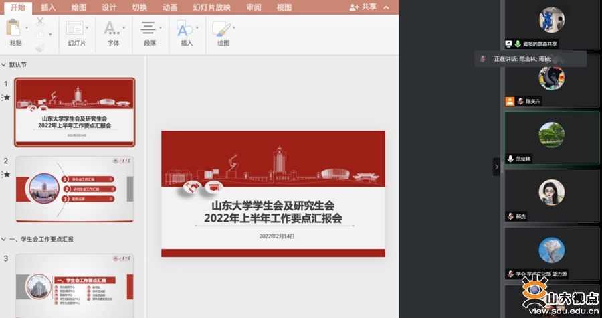Click the 共享 share button
Image resolution: width=602 pixels, height=318 pixels.
(363, 7)
